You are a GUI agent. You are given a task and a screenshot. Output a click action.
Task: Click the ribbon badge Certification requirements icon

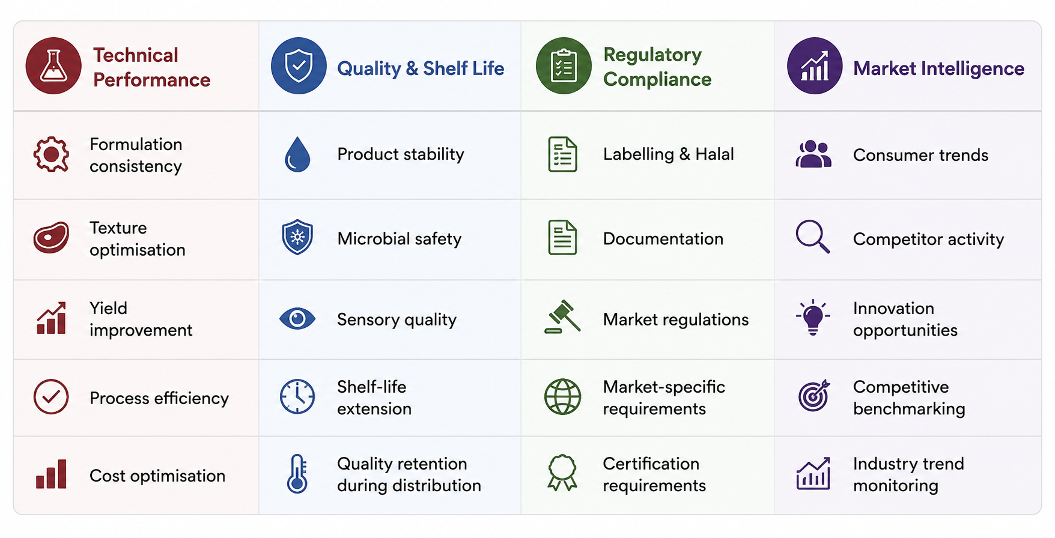pos(562,473)
